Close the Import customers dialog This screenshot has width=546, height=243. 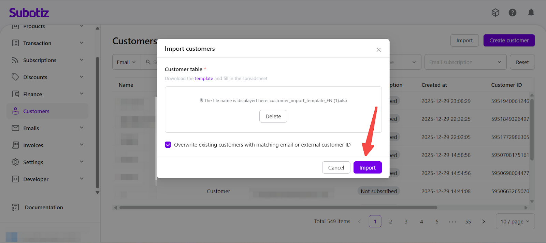378,50
